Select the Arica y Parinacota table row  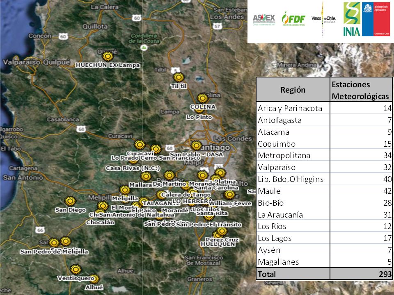click(x=324, y=108)
